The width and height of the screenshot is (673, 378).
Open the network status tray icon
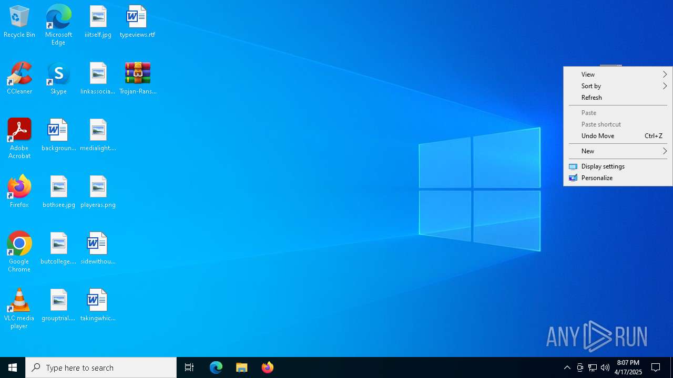(593, 367)
